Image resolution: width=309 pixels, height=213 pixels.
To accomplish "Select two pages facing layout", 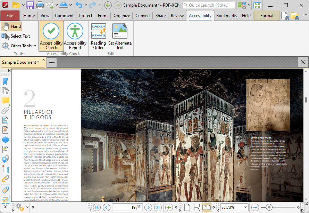I will 206,207.
